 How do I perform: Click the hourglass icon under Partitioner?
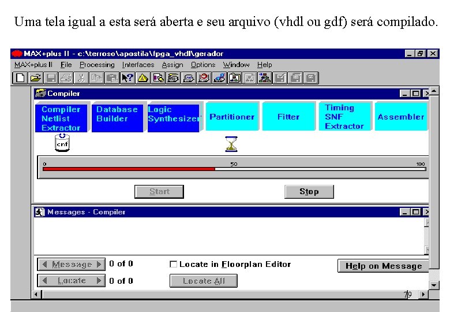pos(231,144)
